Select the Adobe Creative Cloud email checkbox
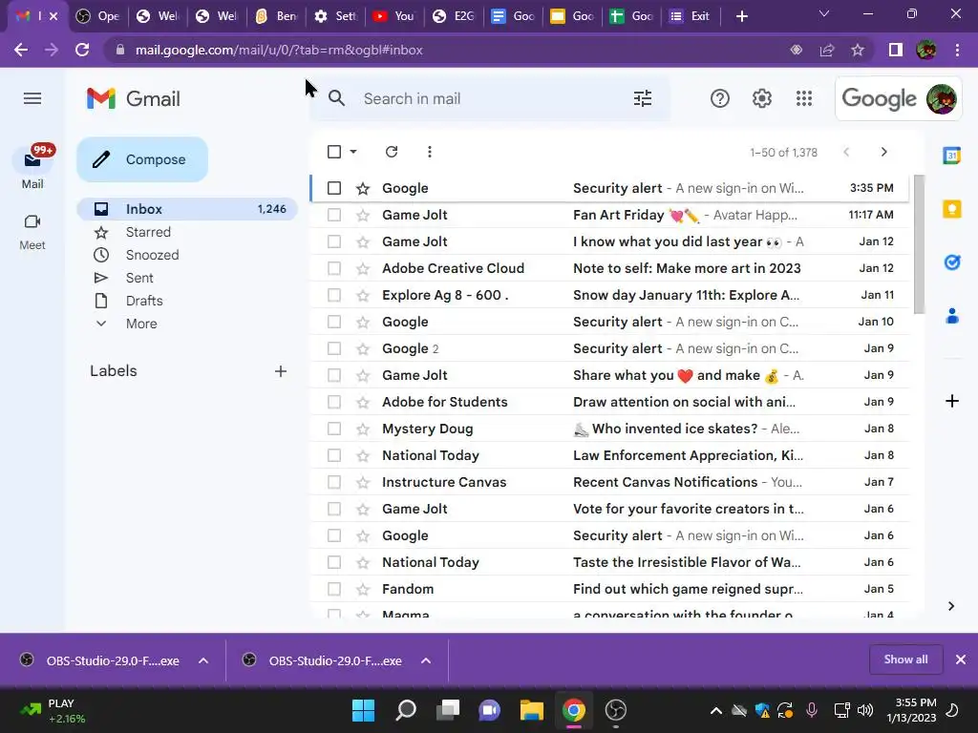Image resolution: width=978 pixels, height=733 pixels. tap(334, 268)
